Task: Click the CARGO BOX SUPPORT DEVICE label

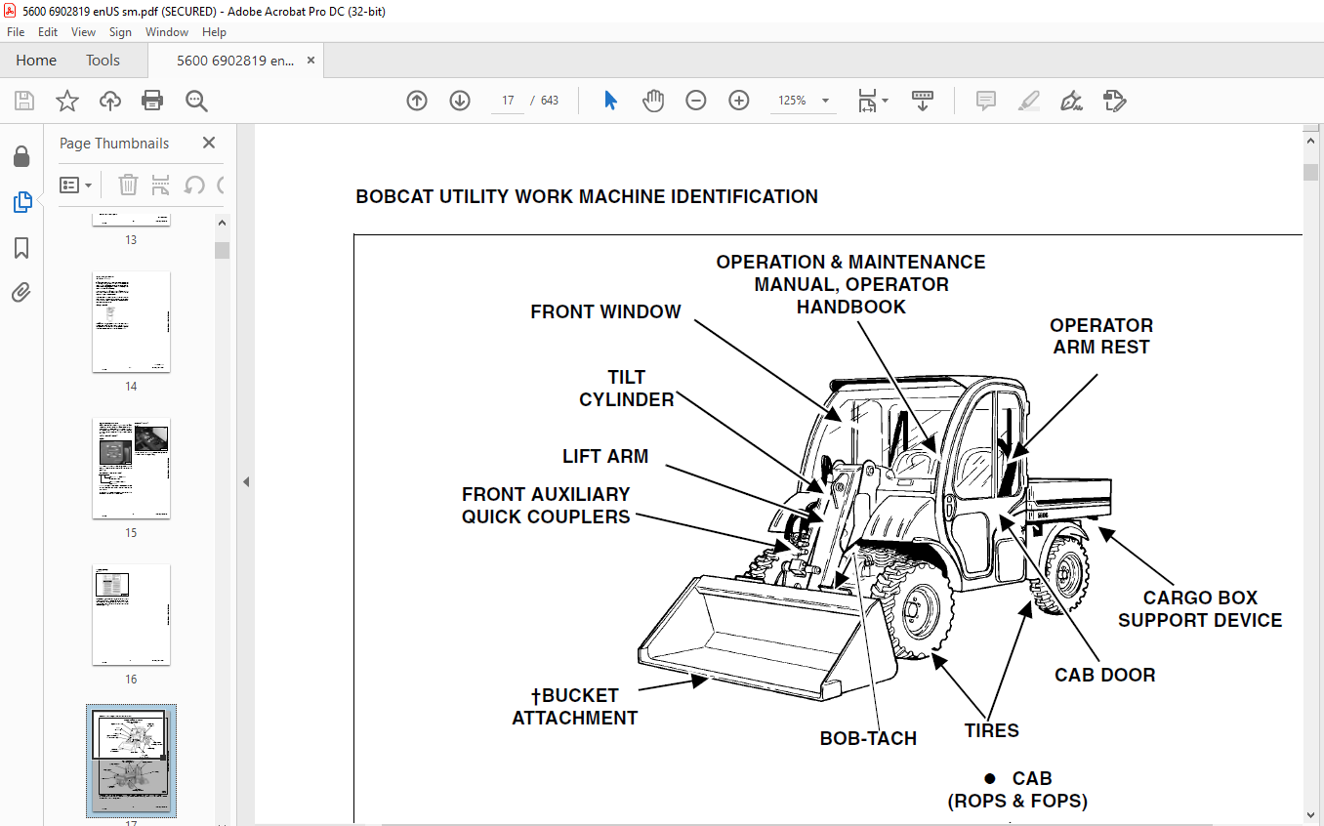Action: click(1200, 608)
